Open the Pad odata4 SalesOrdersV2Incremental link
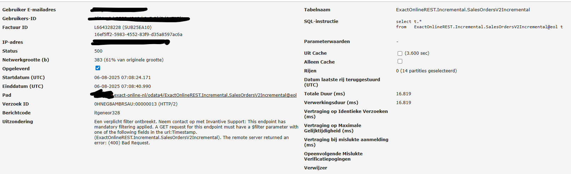Viewport: 571px width, 174px height. tap(205, 95)
